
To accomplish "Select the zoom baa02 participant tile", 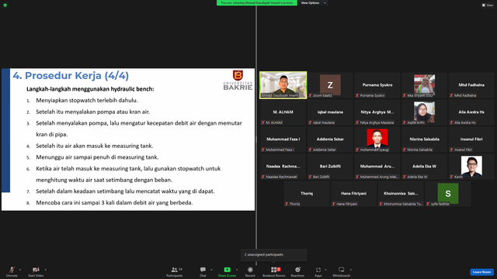I will tap(330, 84).
